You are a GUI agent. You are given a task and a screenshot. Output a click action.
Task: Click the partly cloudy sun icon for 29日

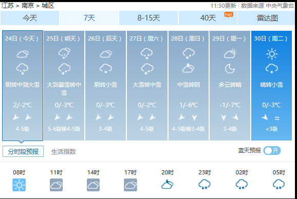[x=230, y=53]
